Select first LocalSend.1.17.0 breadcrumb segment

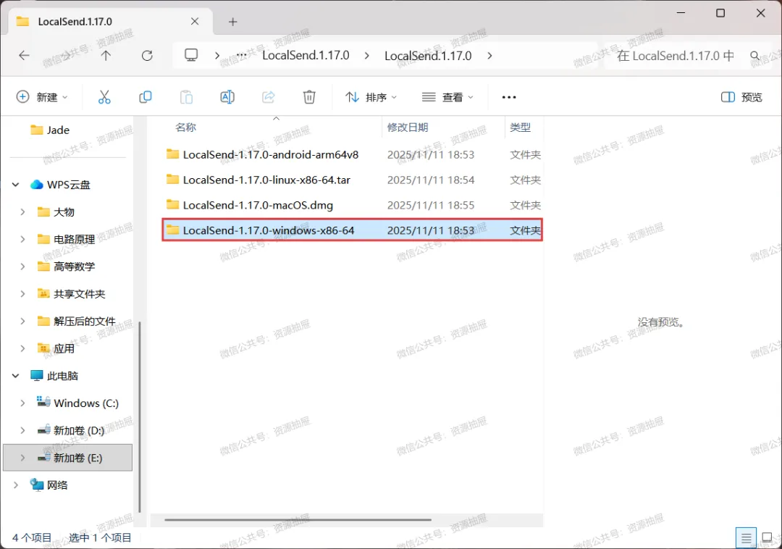coord(306,55)
